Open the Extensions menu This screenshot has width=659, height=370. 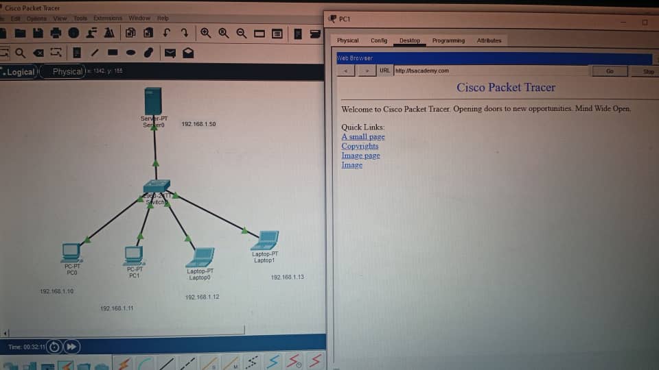tap(108, 18)
